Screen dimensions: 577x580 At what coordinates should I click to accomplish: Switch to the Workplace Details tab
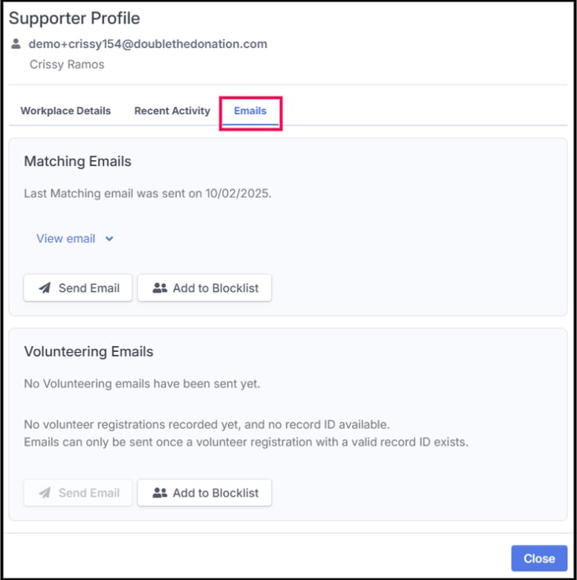coord(65,111)
